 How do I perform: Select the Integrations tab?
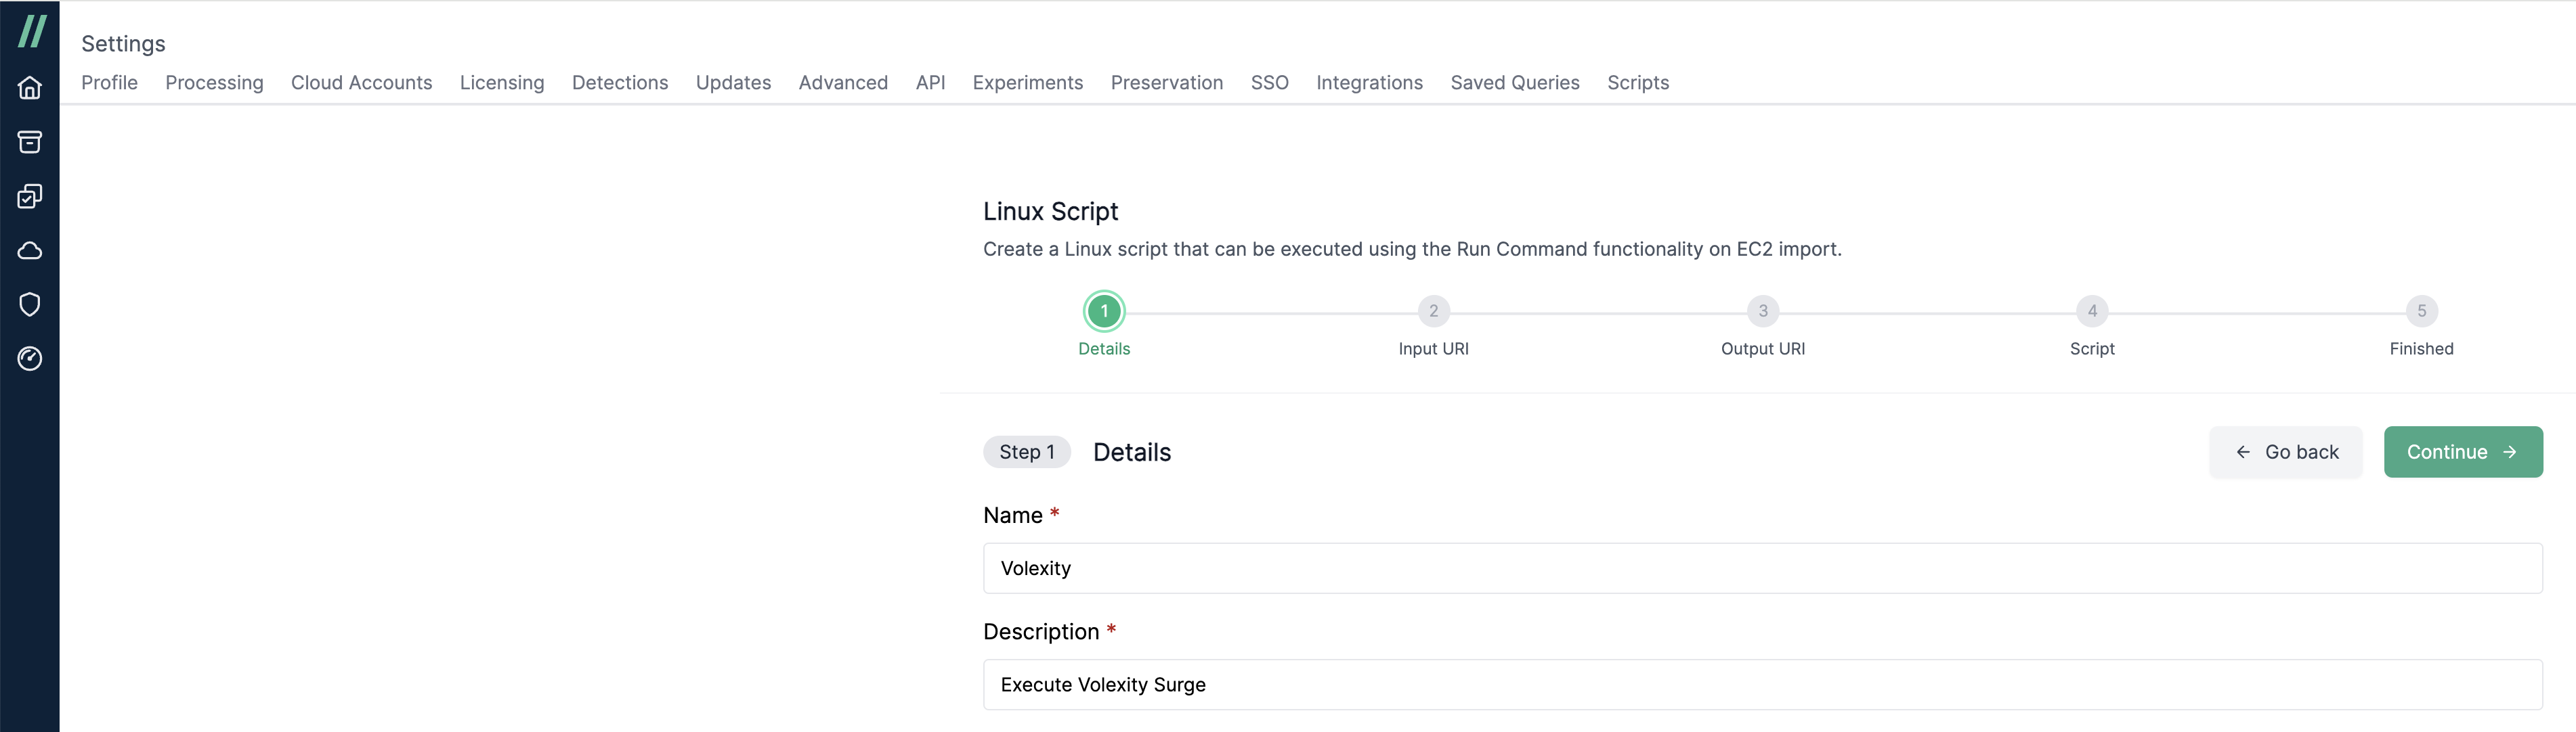(x=1369, y=83)
